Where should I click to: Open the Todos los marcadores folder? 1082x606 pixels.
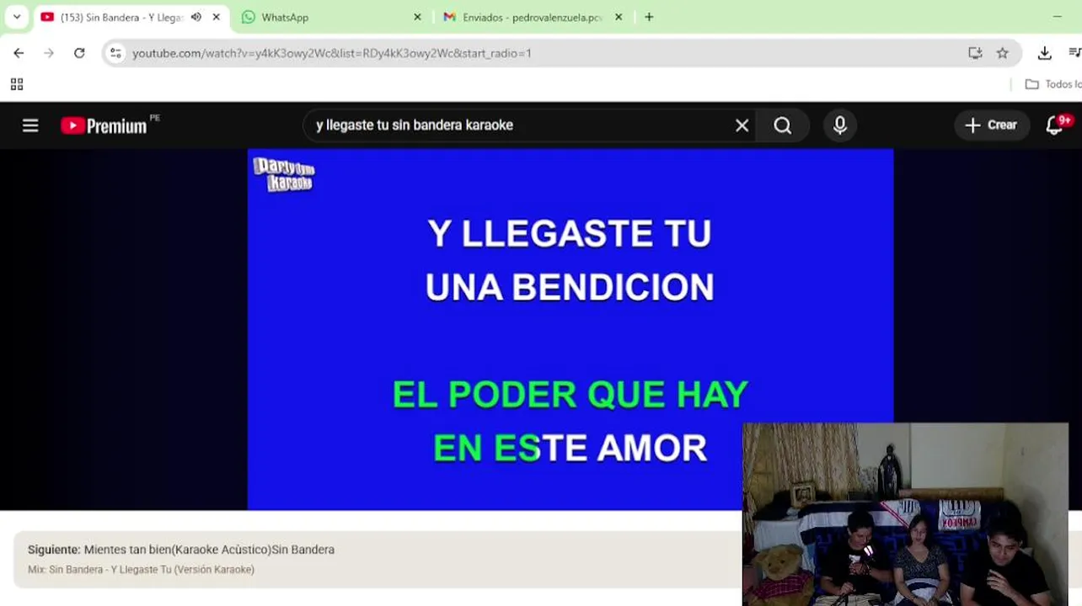point(1053,84)
